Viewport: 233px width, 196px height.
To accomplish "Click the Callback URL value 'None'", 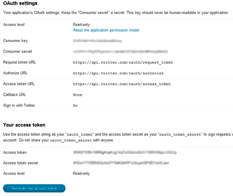I will 77,95.
